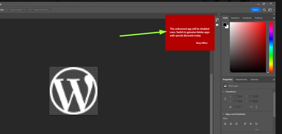The image size is (282, 134).
Task: Switch to the Gradients tab
Action: click(x=247, y=18)
